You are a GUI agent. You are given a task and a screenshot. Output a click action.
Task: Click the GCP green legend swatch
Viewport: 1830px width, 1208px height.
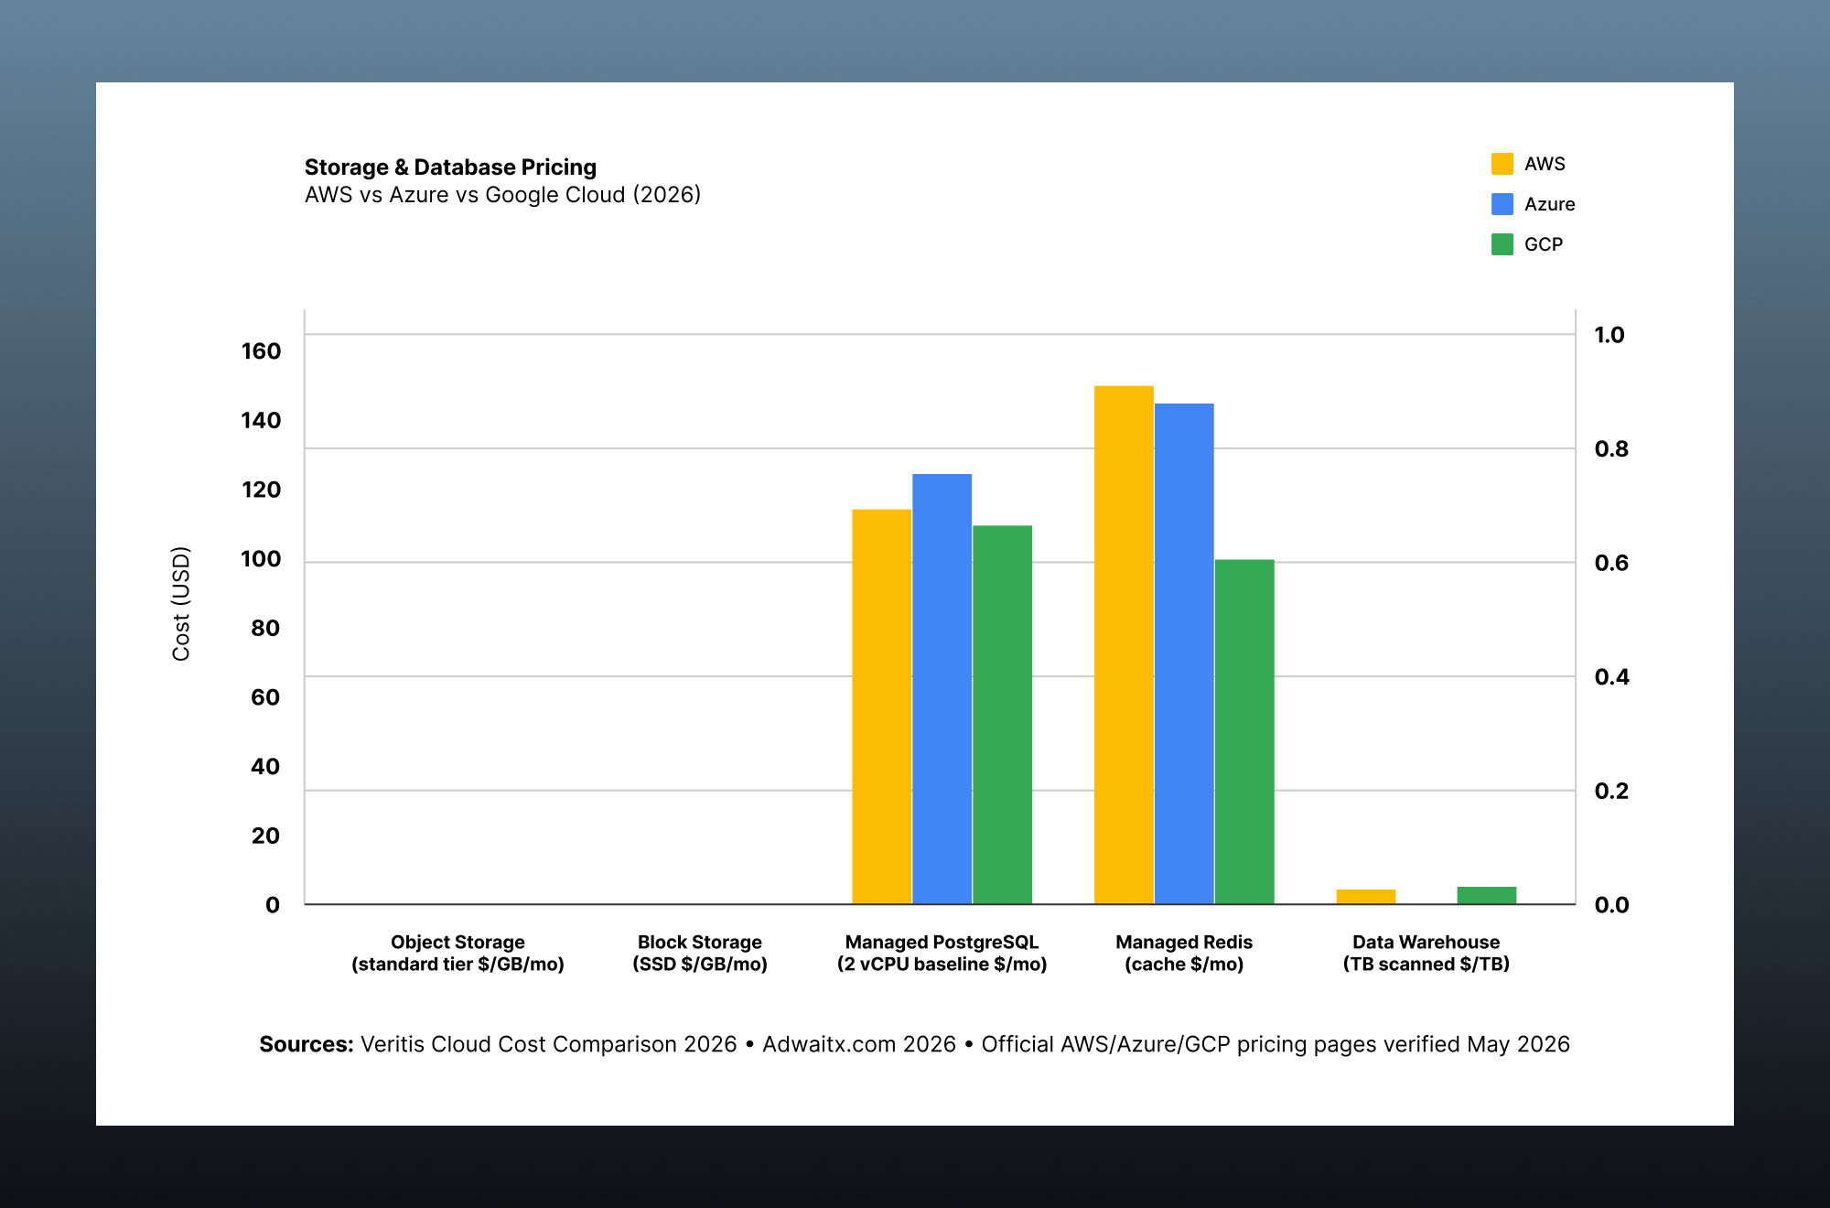1502,244
